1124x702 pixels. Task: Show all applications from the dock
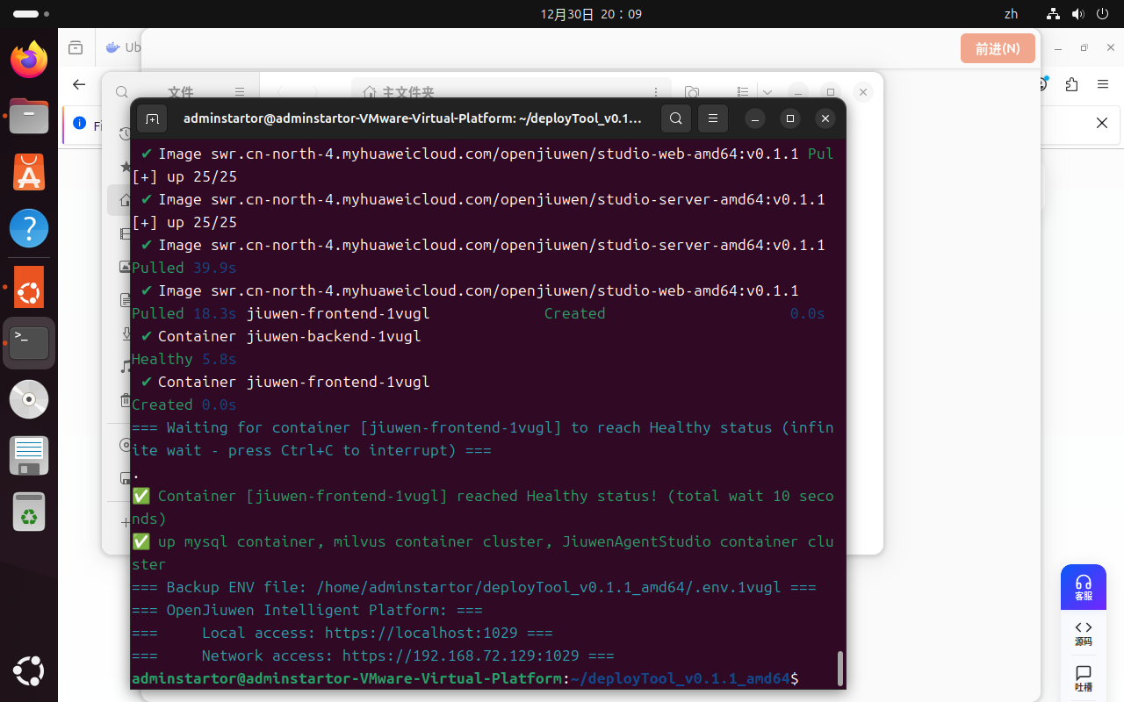click(29, 672)
